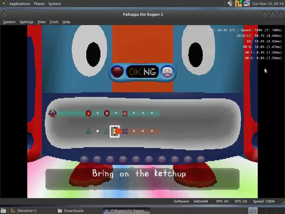The image size is (285, 214).
Task: Click the purple face icon in the rating meter
Action: (x=167, y=72)
